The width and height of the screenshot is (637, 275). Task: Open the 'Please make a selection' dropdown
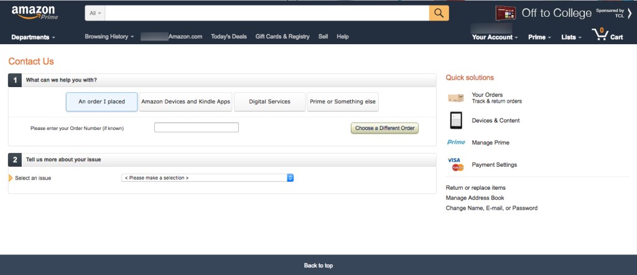[x=207, y=178]
